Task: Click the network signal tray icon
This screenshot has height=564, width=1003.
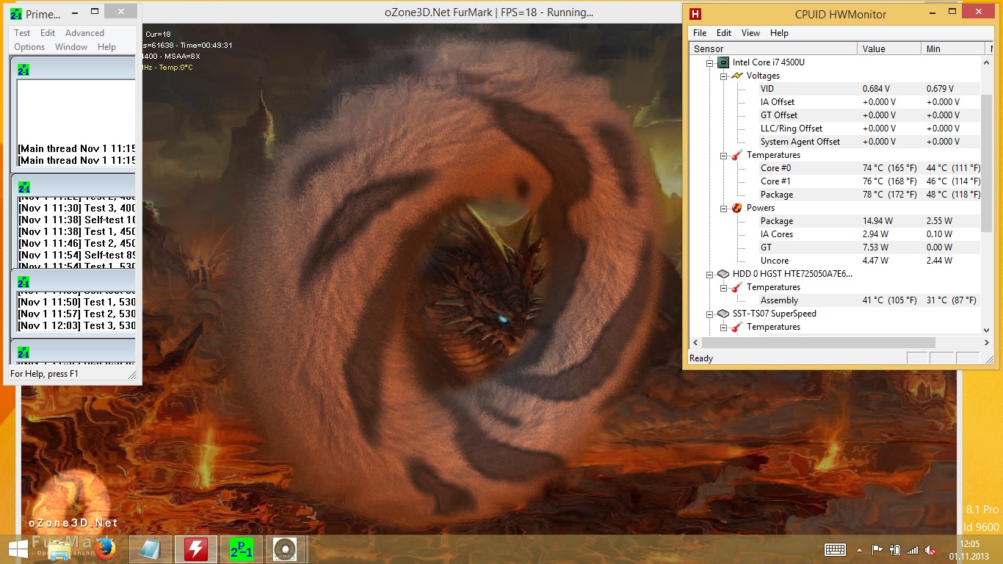Action: click(913, 549)
